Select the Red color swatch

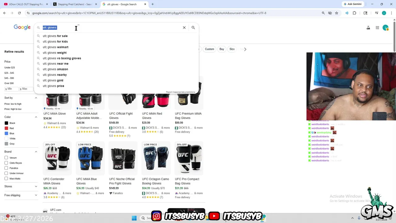pos(6,128)
